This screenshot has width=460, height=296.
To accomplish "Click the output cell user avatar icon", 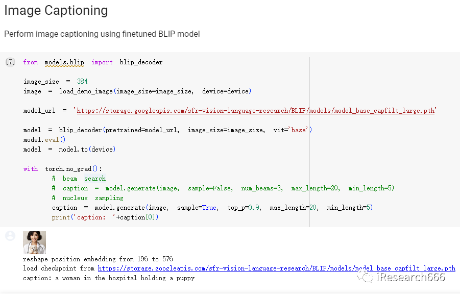I will click(x=10, y=236).
